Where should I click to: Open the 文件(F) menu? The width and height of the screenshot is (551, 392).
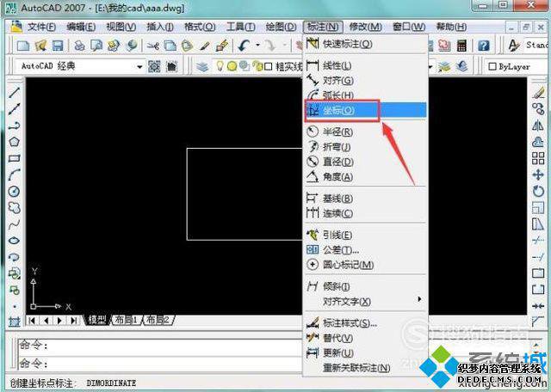pyautogui.click(x=41, y=27)
